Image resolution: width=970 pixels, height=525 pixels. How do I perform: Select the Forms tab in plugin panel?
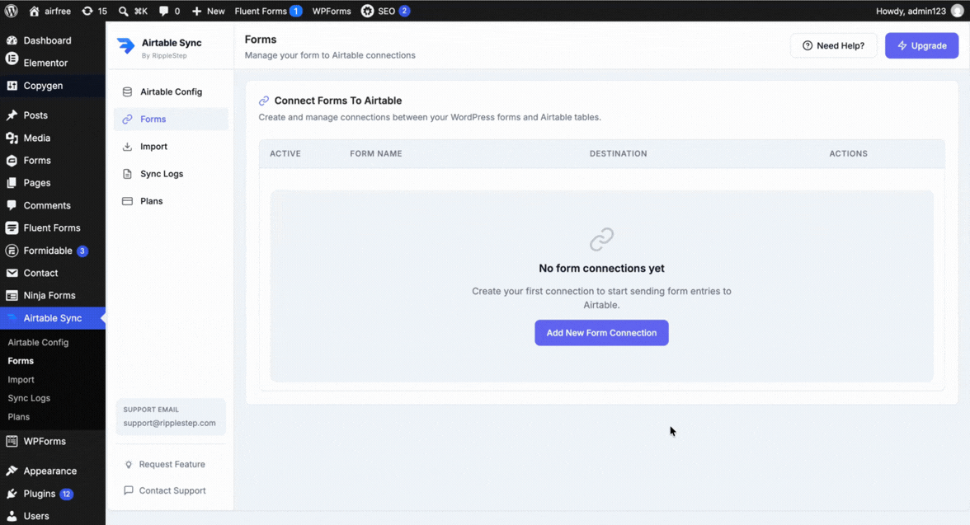(171, 119)
